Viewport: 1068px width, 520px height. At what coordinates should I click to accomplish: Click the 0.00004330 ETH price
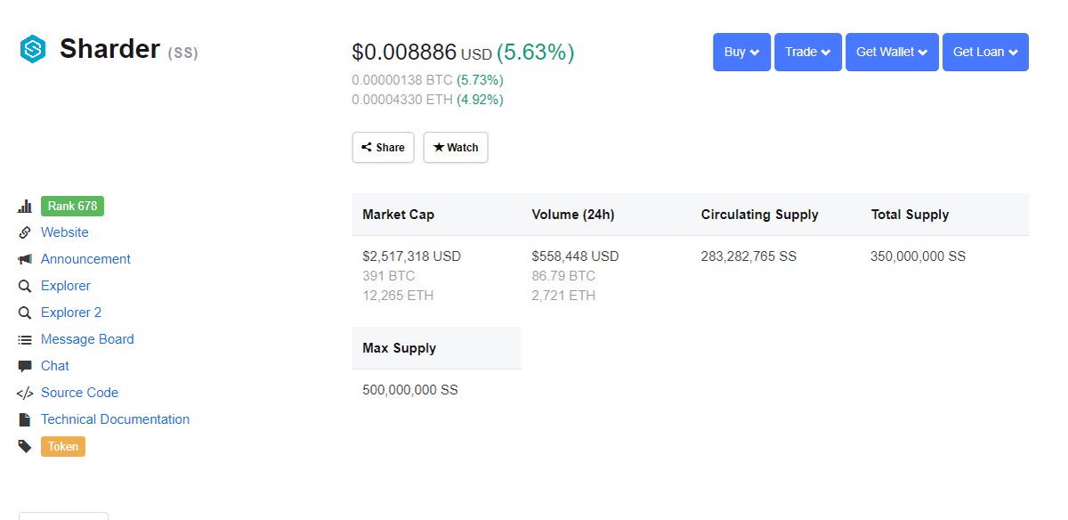(402, 100)
